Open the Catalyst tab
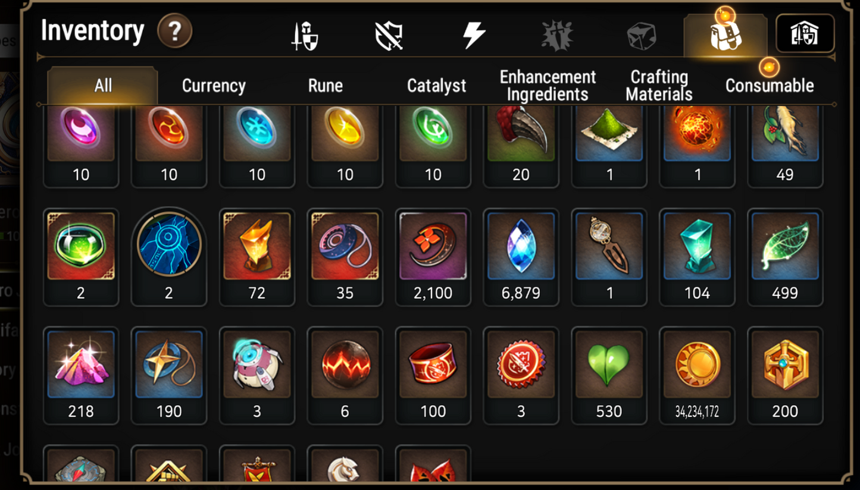The image size is (860, 490). pos(436,86)
